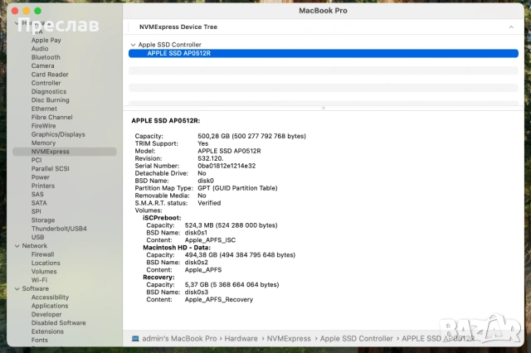Click the GPT (GUID Partition Table) value
The height and width of the screenshot is (353, 531).
237,188
